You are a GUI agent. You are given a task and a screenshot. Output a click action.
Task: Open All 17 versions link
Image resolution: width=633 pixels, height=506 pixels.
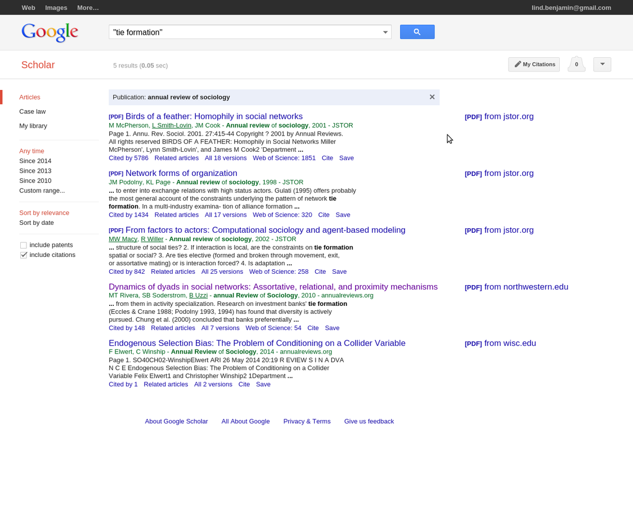pyautogui.click(x=226, y=215)
